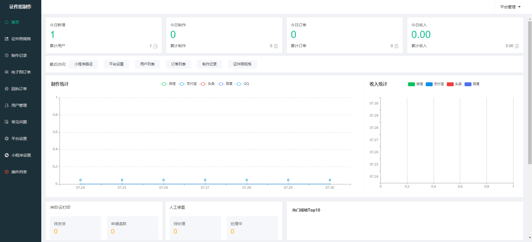
Task: Toggle 支付宝 series in 制作统计 legend
Action: [188, 84]
